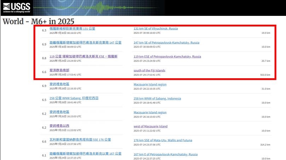Open Chinese link '俄羅斯維柳欽斯克東南 131 公里'
The height and width of the screenshot is (160, 286).
pos(72,29)
